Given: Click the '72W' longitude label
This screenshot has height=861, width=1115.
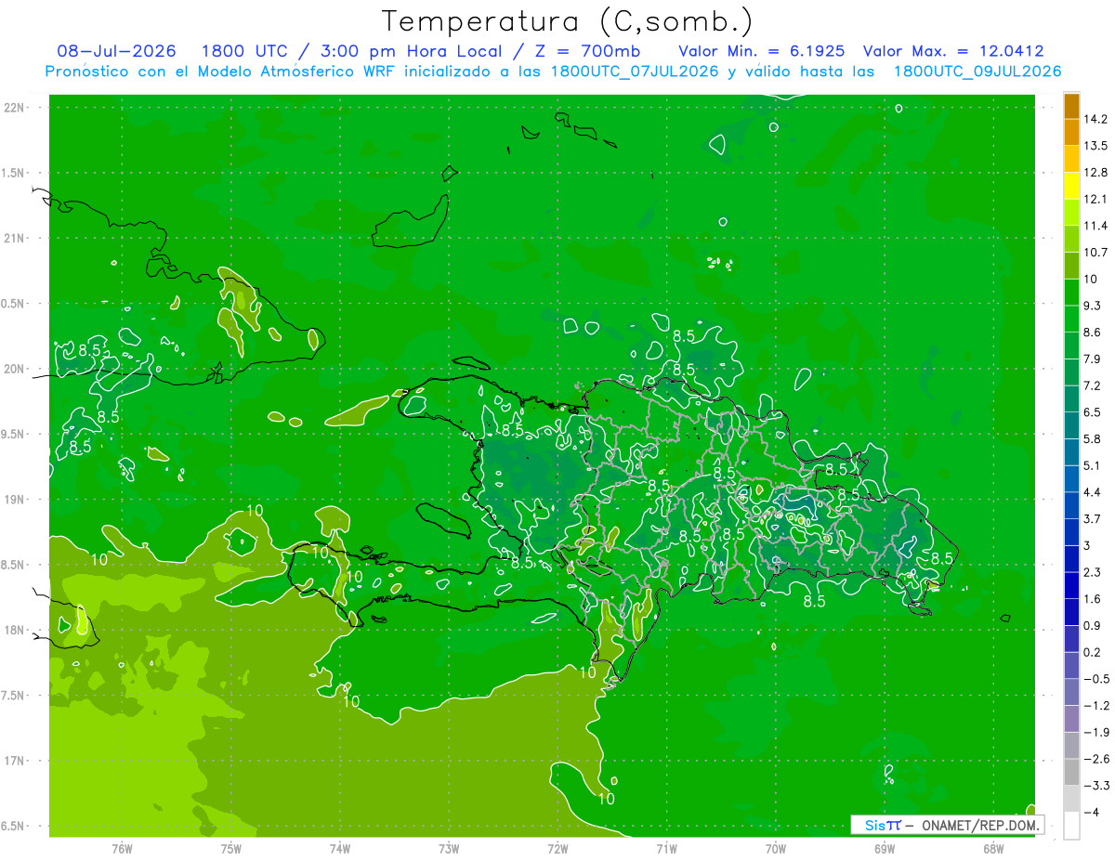Looking at the screenshot, I should click(x=557, y=848).
